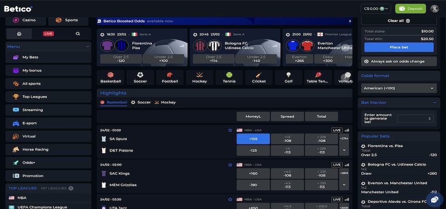Select DET Pistons -125 moneyline odds
446x209 pixels.
point(253,150)
